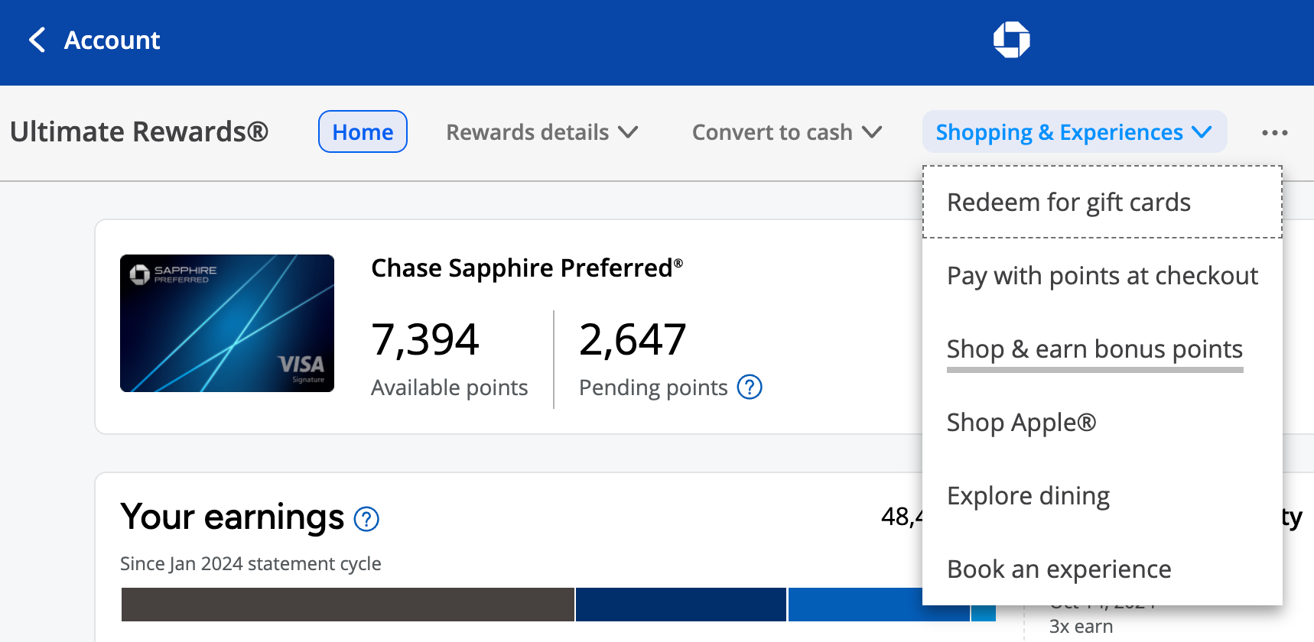Click the Account header text
The height and width of the screenshot is (642, 1314).
[x=112, y=40]
